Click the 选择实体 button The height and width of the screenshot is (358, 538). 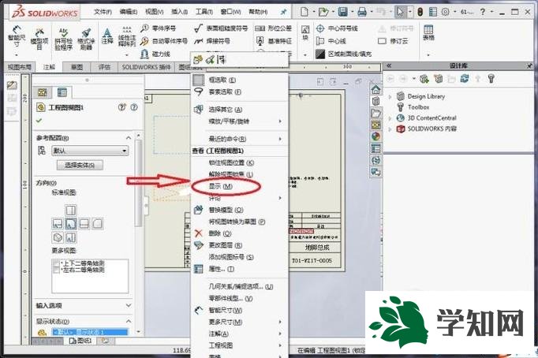click(80, 166)
